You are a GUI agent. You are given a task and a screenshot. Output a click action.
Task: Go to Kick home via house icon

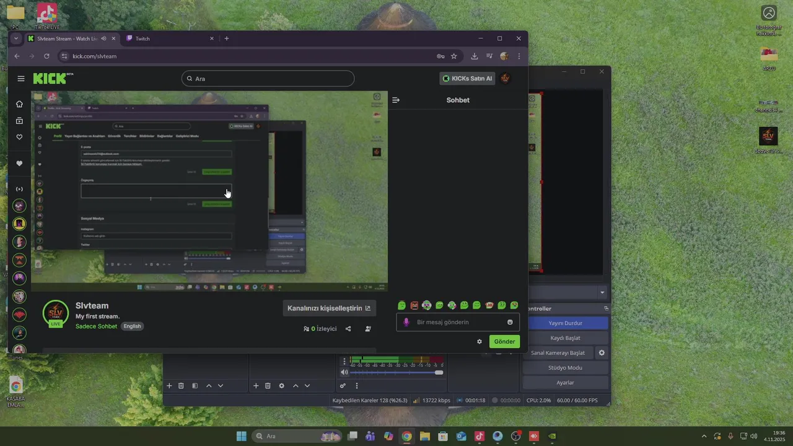pos(19,104)
